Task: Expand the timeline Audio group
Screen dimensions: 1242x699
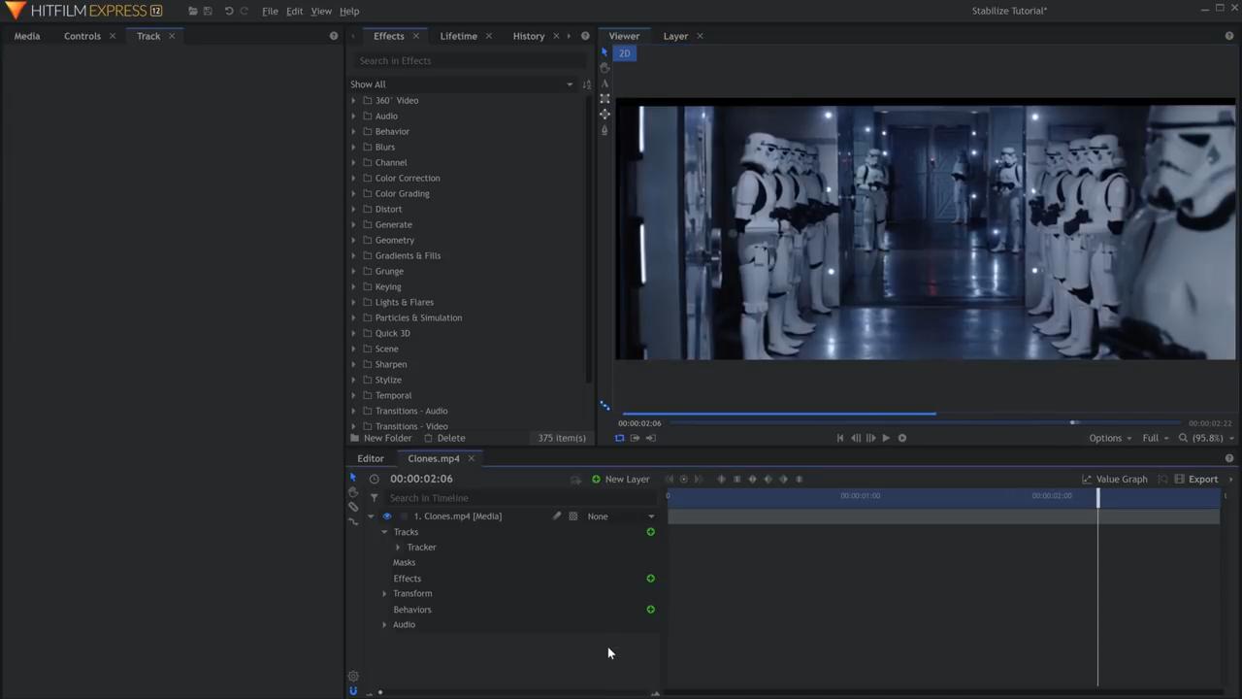Action: coord(384,624)
